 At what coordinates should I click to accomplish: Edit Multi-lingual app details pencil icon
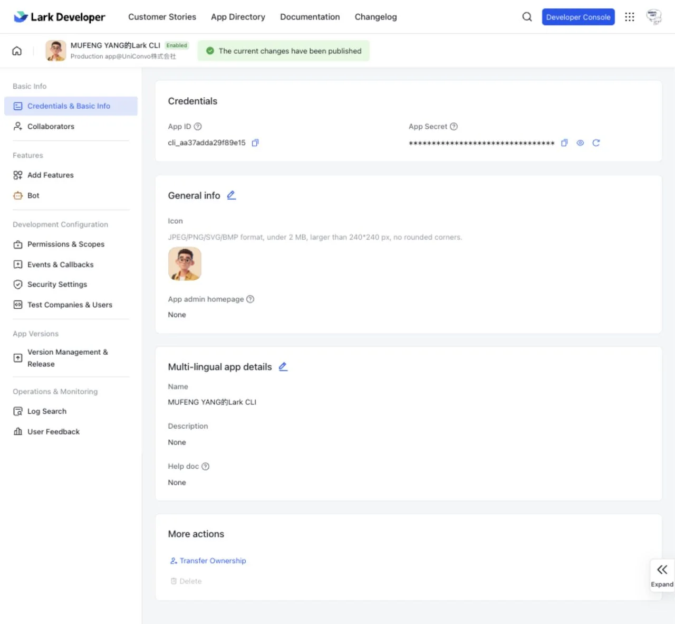(283, 366)
